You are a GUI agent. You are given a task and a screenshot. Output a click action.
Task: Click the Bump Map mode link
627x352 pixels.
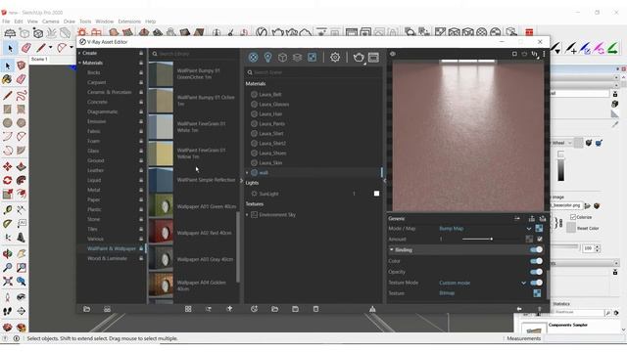451,229
